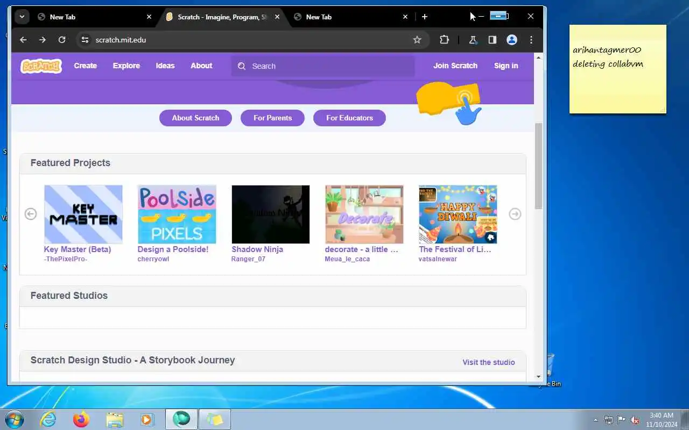Open the Chrome profile avatar
This screenshot has width=689, height=430.
(x=512, y=40)
